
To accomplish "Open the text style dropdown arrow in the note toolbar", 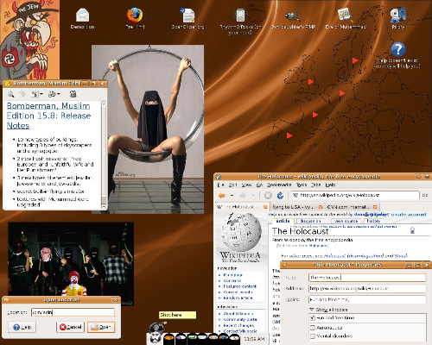I will point(41,94).
